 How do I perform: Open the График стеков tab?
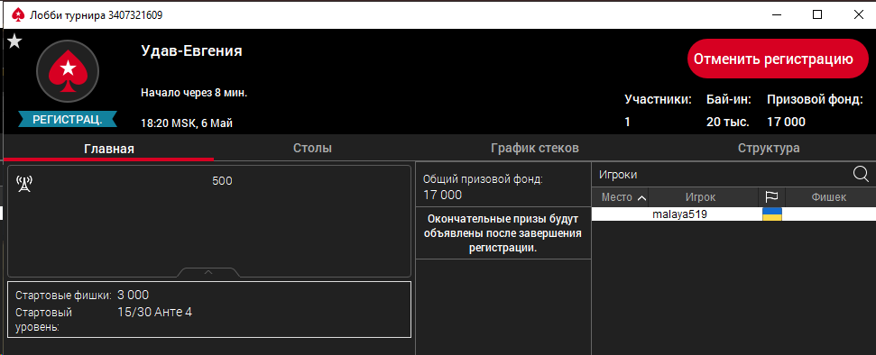pyautogui.click(x=535, y=148)
